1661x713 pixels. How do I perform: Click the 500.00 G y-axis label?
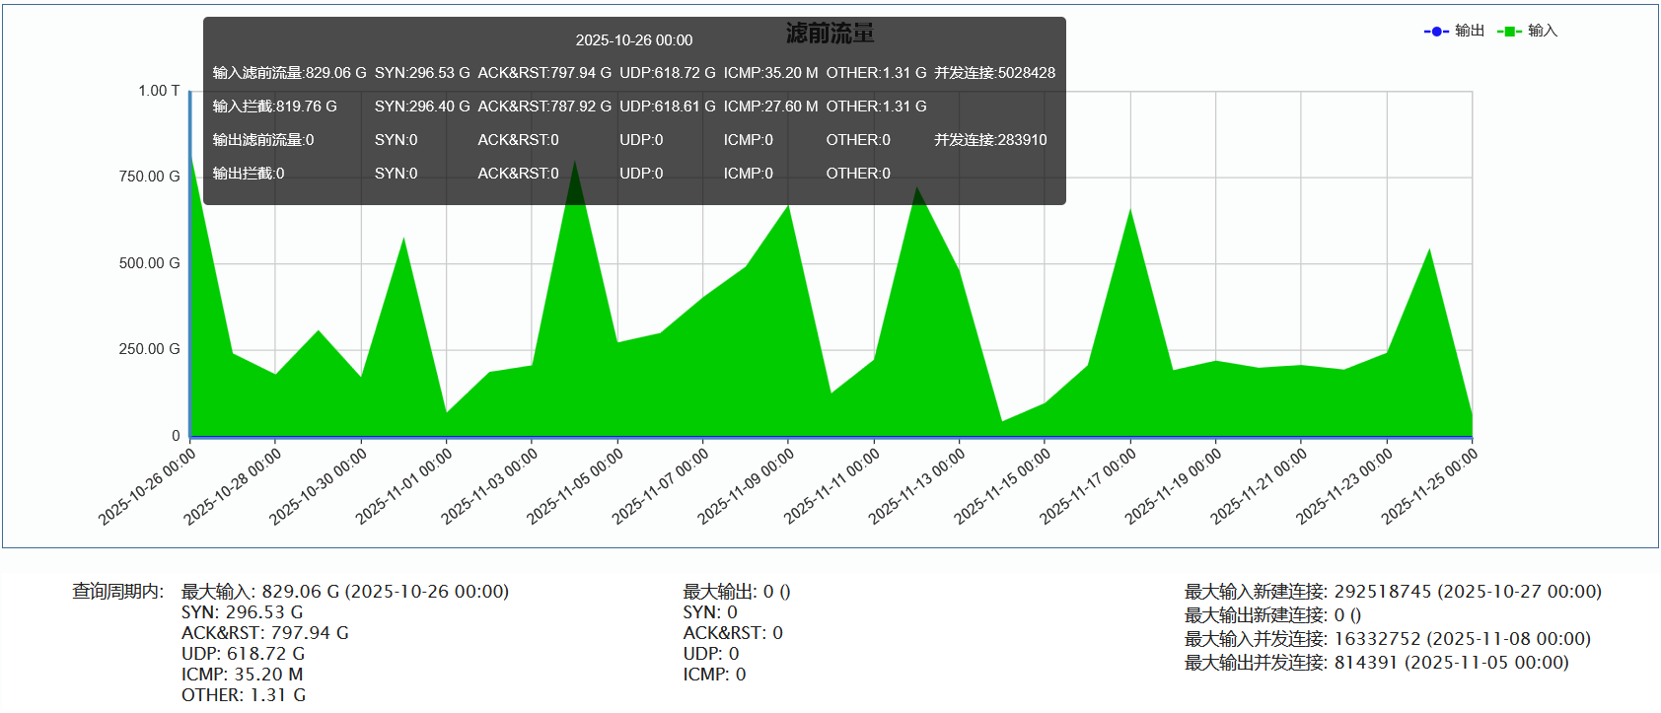(x=150, y=263)
